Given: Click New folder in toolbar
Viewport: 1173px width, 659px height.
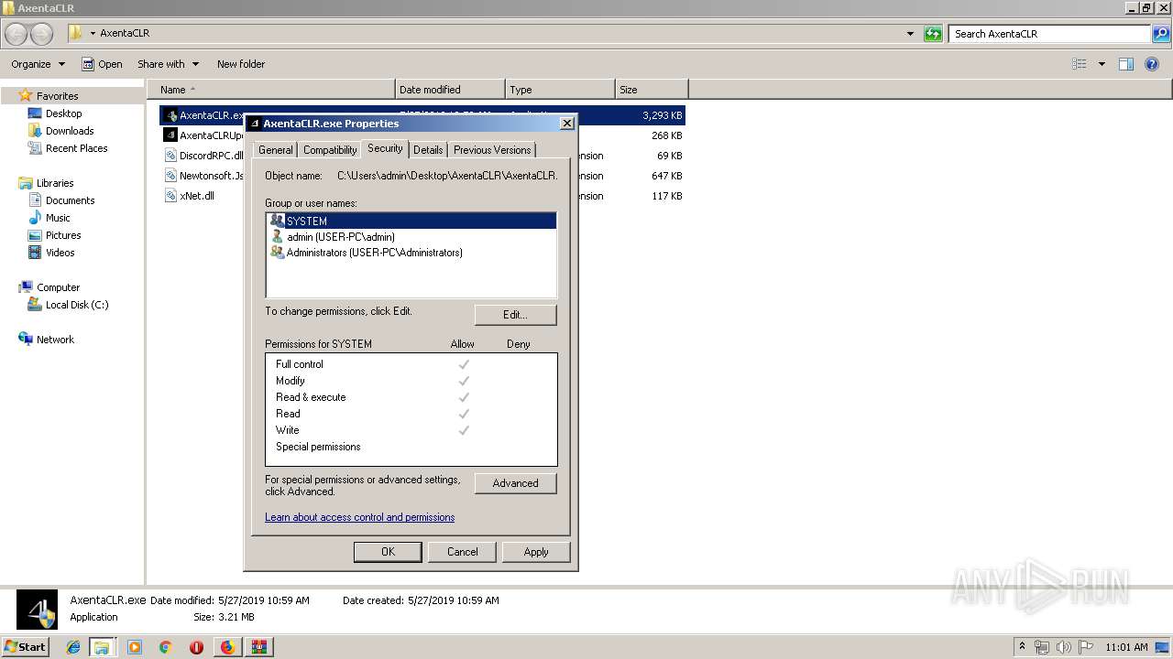Looking at the screenshot, I should (241, 64).
